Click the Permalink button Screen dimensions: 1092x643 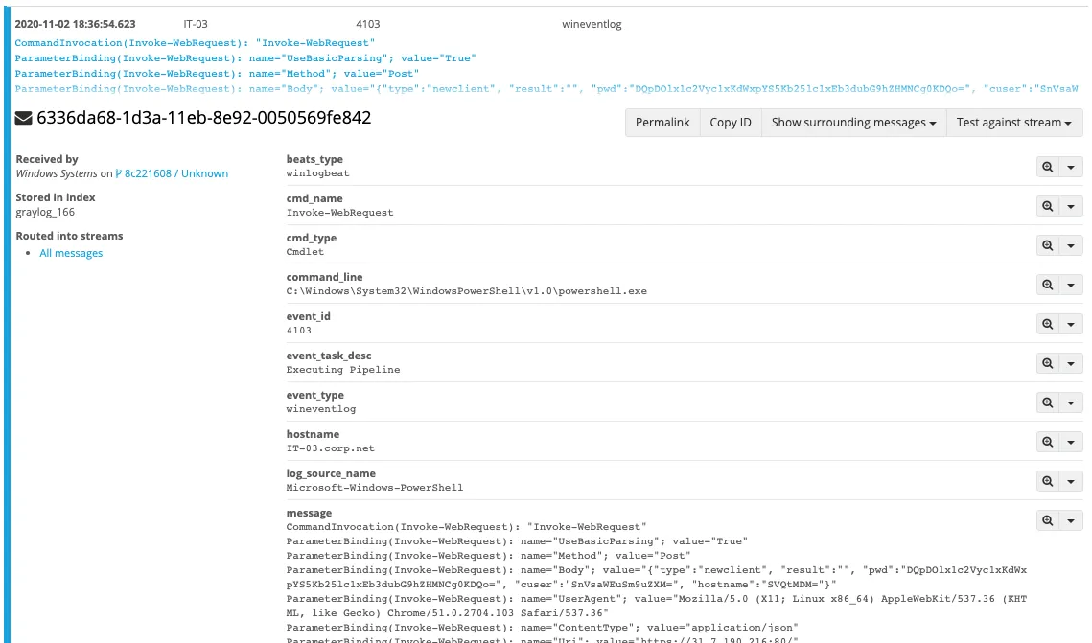pyautogui.click(x=662, y=123)
